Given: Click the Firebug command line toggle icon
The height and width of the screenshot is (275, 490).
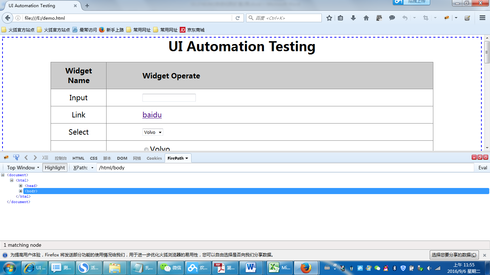Looking at the screenshot, I should pyautogui.click(x=45, y=158).
